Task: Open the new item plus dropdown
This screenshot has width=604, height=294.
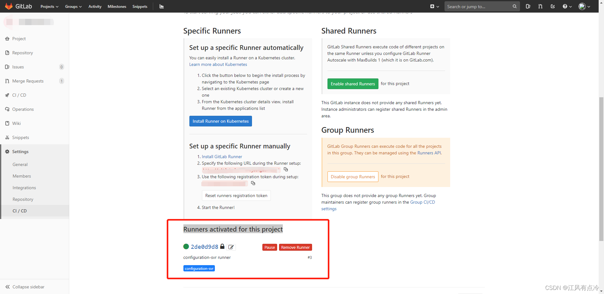Action: pyautogui.click(x=434, y=6)
